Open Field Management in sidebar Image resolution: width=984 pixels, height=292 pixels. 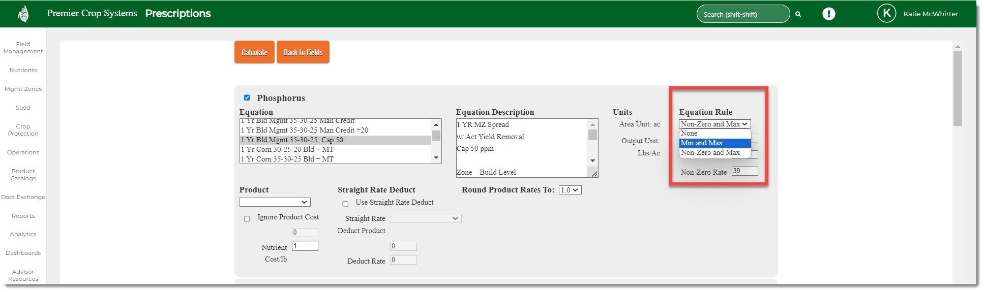[x=23, y=48]
